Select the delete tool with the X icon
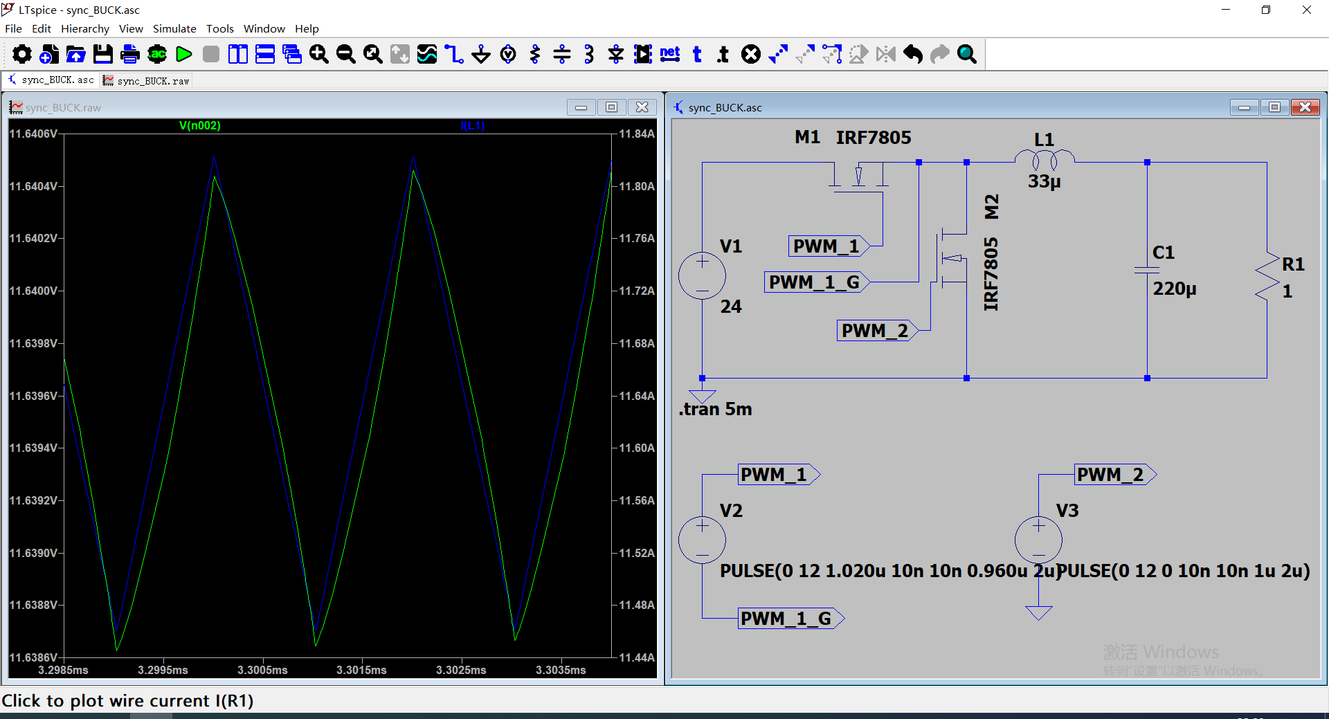The height and width of the screenshot is (719, 1329). click(x=751, y=54)
